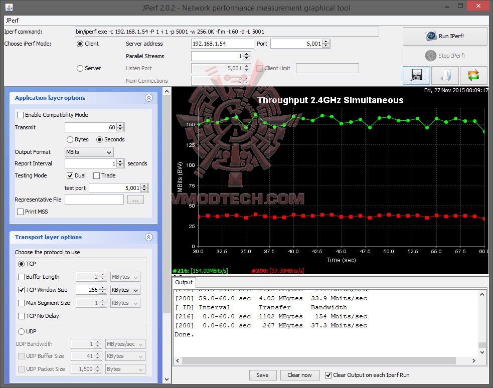Viewport: 493px width, 388px height.
Task: Enable Compatibility Mode checkbox
Action: click(x=20, y=115)
